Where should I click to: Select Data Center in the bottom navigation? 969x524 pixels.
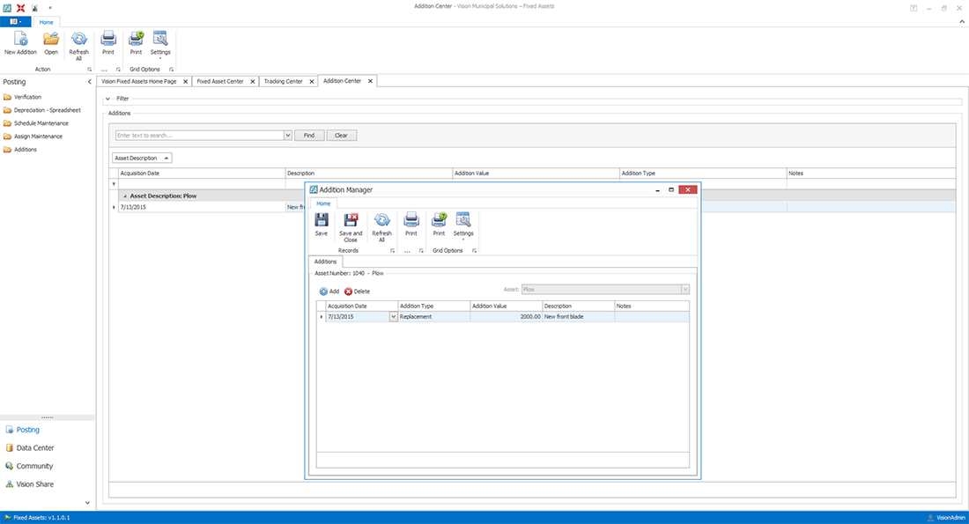tap(30, 448)
